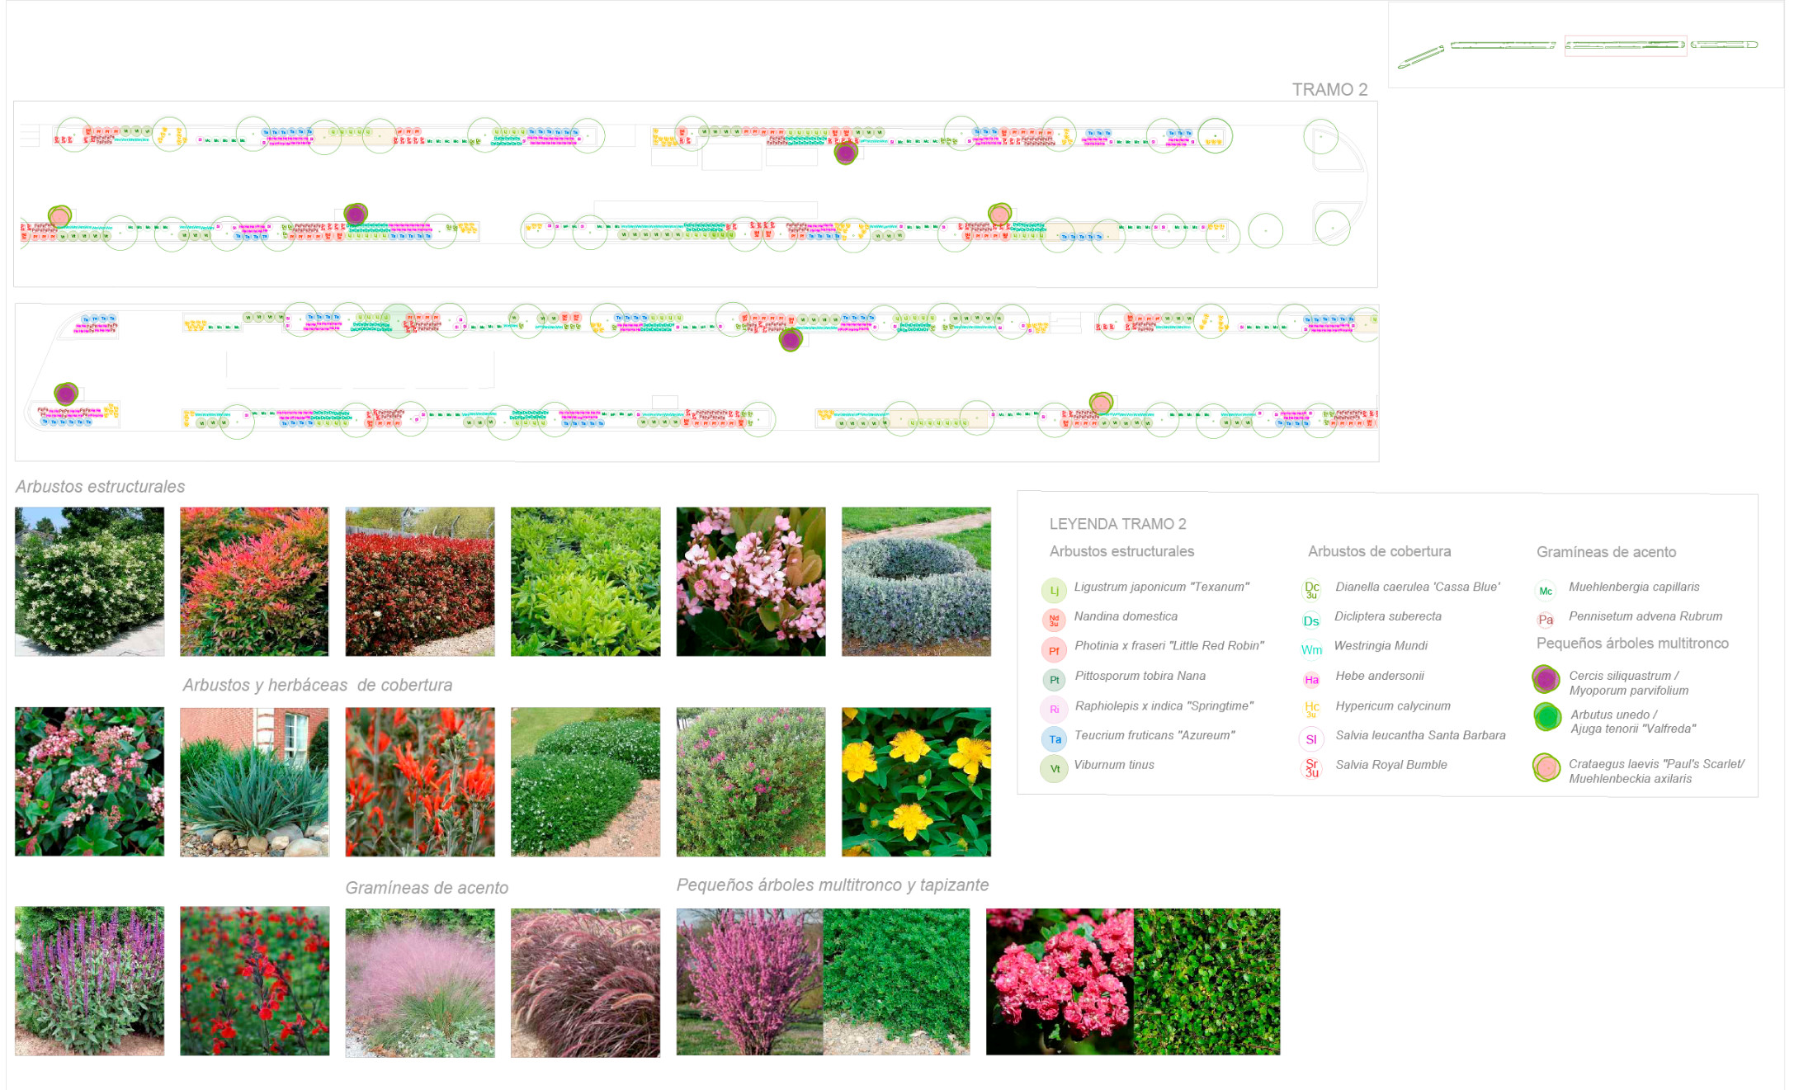Click the Lj Ligustrum japonicum legend icon
Image resolution: width=1813 pixels, height=1090 pixels.
1054,590
